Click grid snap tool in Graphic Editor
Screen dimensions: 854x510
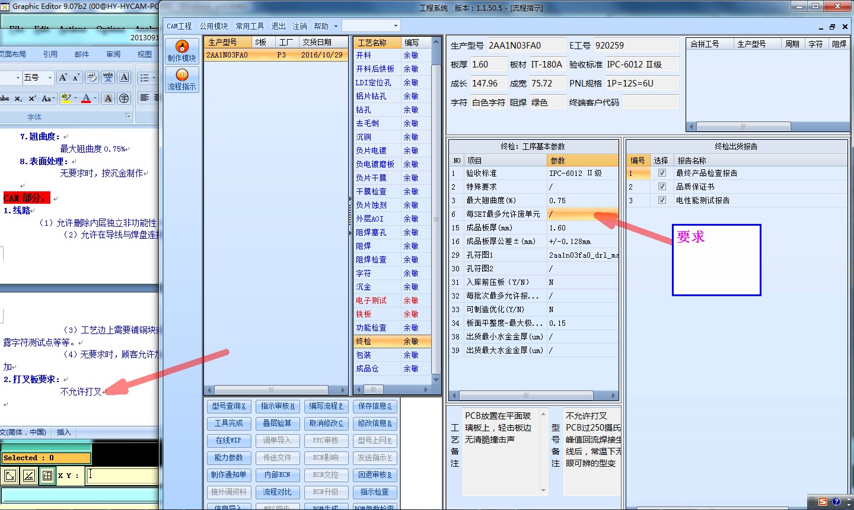[47, 475]
